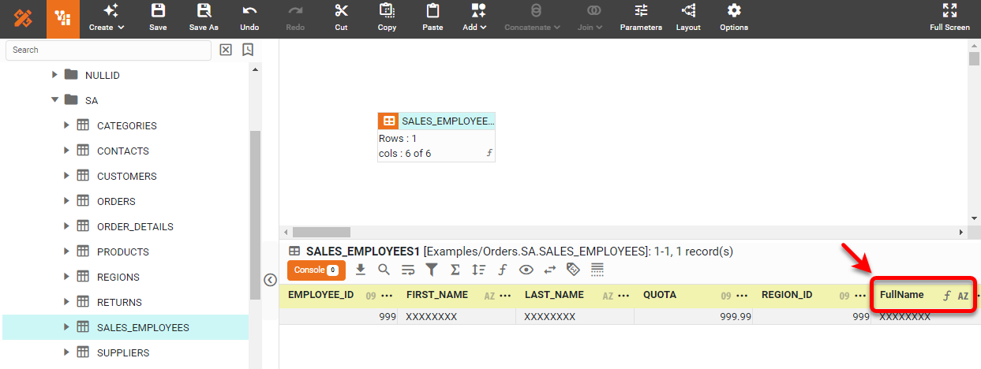The image size is (981, 369).
Task: Click the sigma aggregate icon
Action: (x=455, y=270)
